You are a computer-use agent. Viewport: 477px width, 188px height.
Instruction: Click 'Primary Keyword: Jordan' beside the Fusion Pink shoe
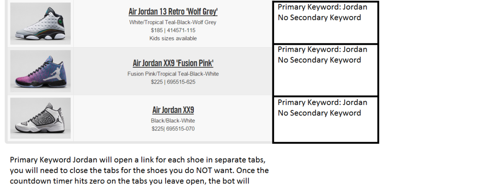click(322, 49)
